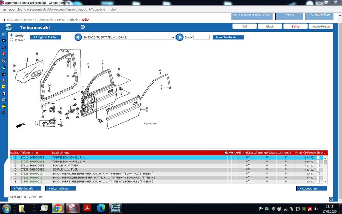Click the parts list scrollbar thumb
342x214 pixels.
coord(325,162)
